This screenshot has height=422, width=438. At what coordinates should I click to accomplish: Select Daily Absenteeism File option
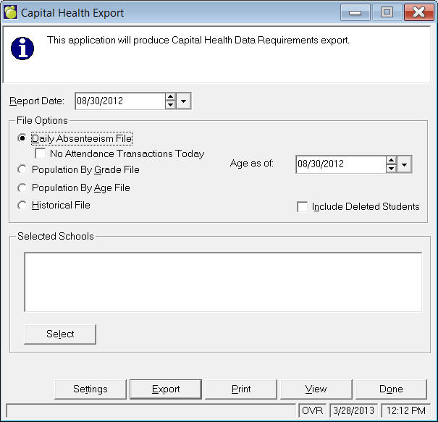point(22,138)
